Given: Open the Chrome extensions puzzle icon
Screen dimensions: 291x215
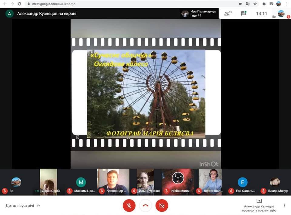Looking at the screenshot, I should [x=264, y=4].
